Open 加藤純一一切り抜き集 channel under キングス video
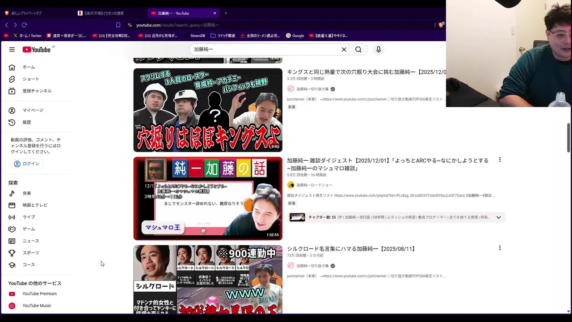572x322 pixels. pos(312,89)
